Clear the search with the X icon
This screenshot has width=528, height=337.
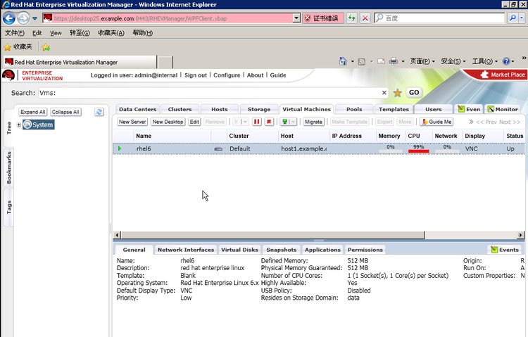point(384,93)
